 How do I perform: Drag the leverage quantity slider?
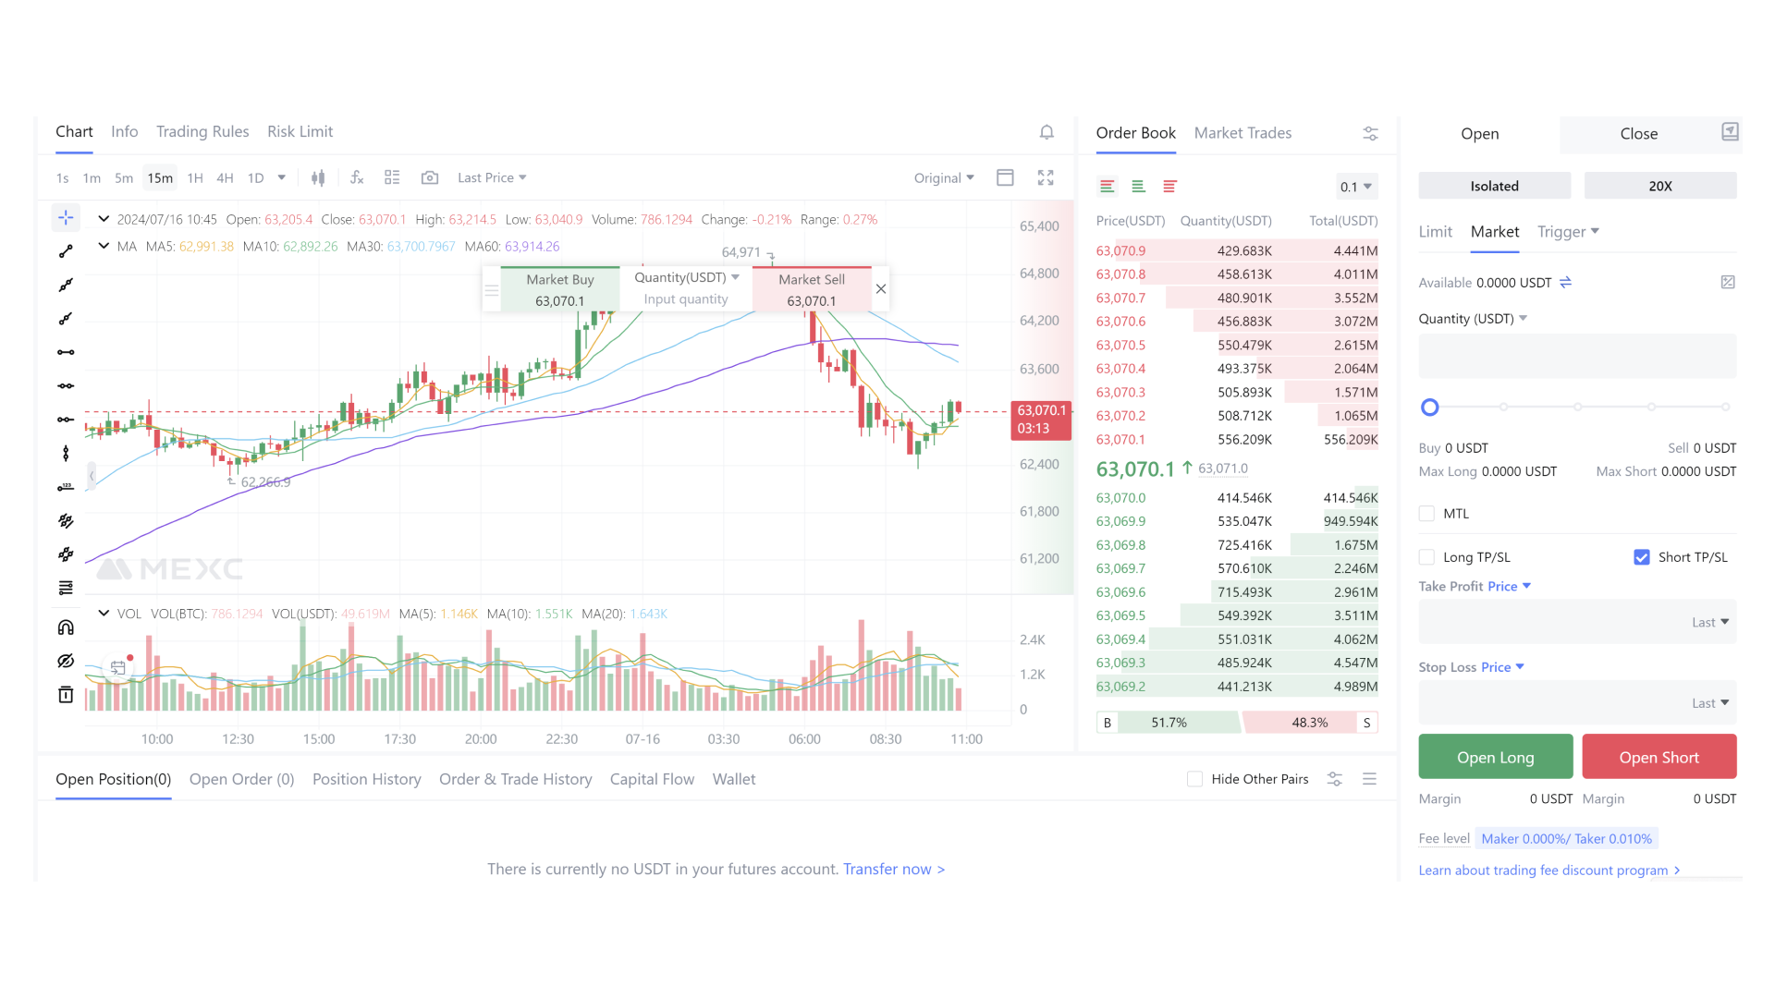(x=1430, y=407)
